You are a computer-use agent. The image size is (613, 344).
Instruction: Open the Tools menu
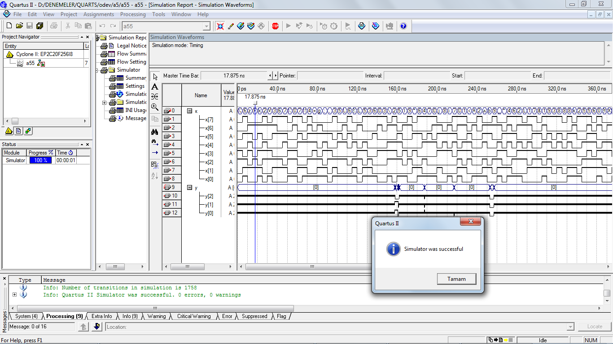tap(158, 14)
